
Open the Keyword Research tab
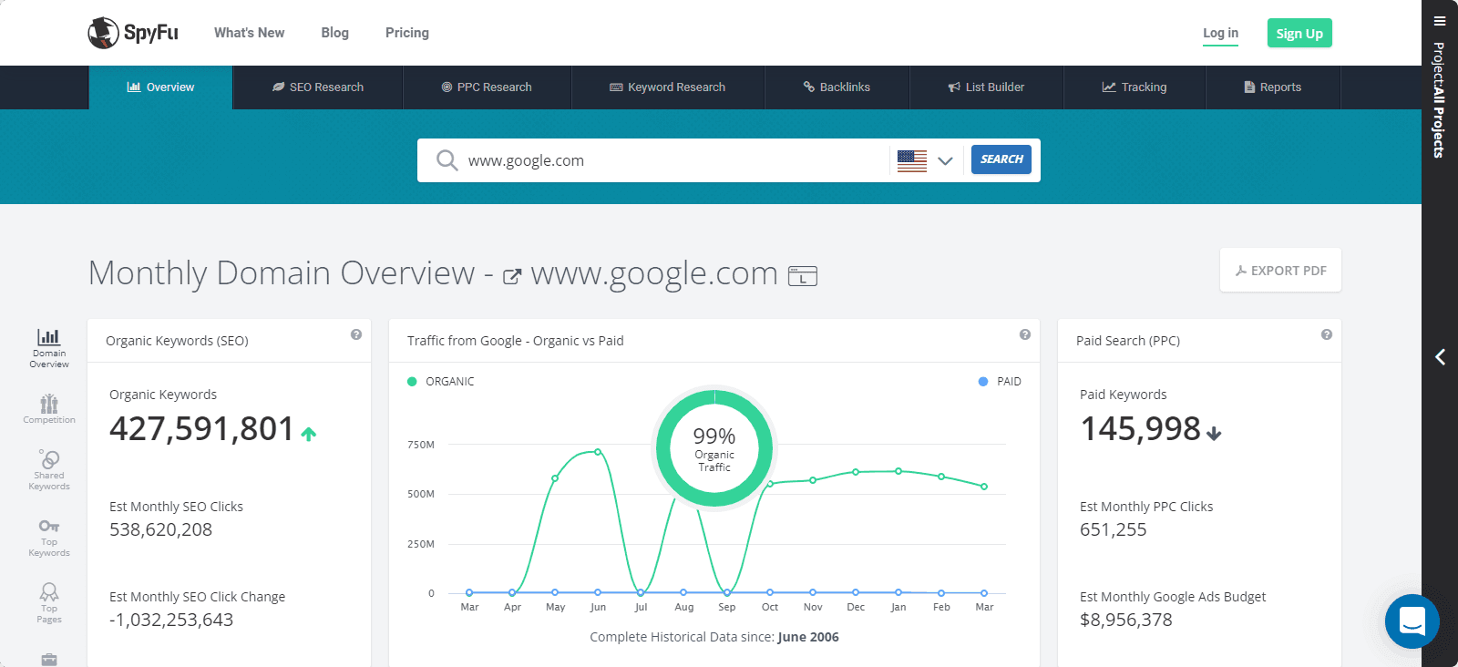668,87
